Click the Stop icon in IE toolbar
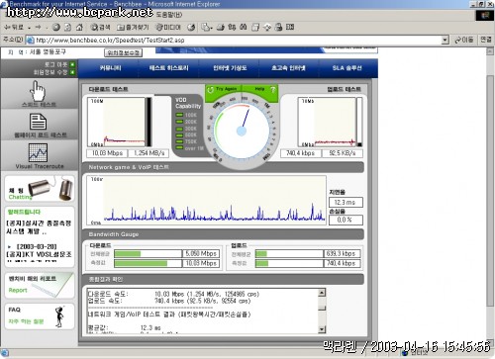 coord(56,28)
